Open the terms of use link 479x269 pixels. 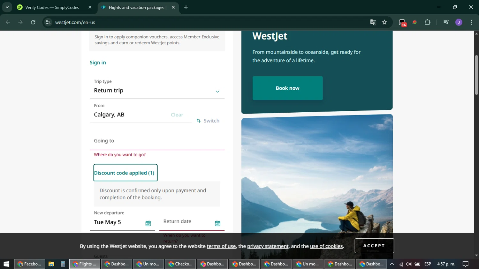coord(221,246)
